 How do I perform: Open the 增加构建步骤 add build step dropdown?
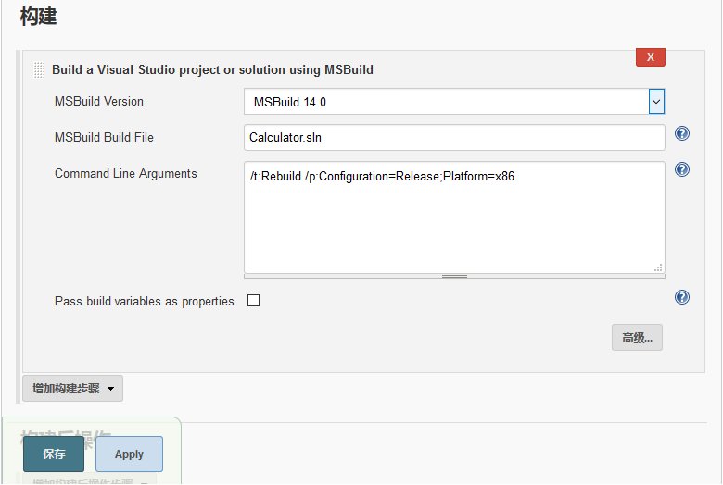[72, 388]
